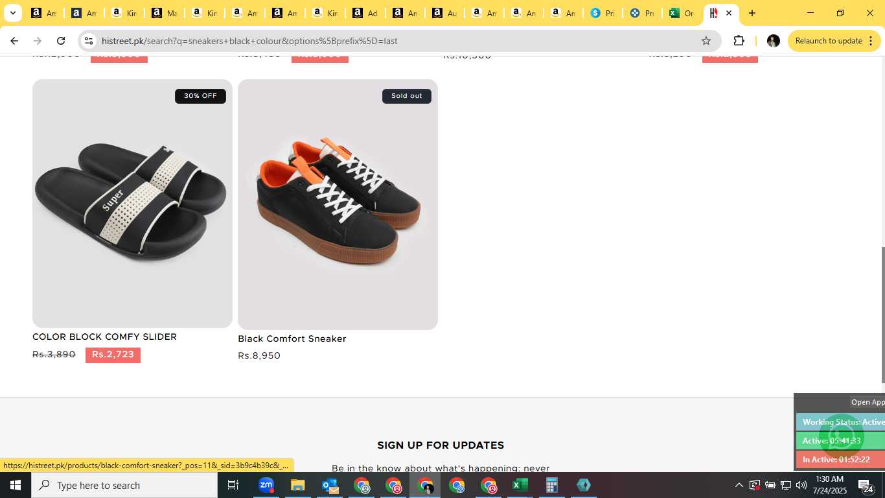The width and height of the screenshot is (885, 498).
Task: Click the Open App button in tracker
Action: coord(868,402)
